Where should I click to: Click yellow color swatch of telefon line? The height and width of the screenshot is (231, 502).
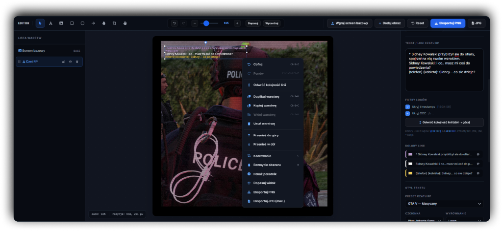point(410,173)
